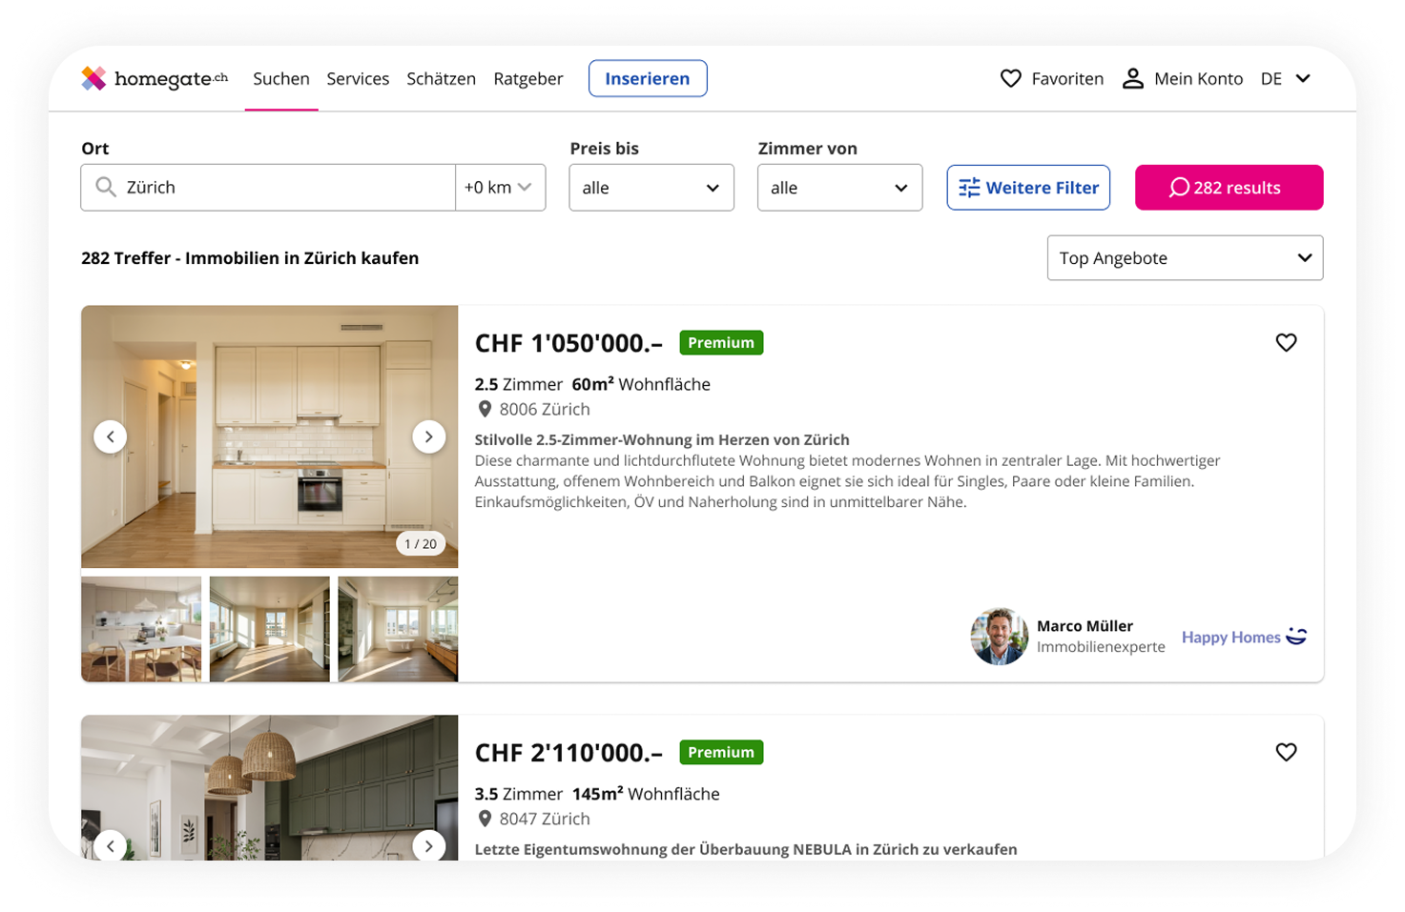This screenshot has width=1405, height=912.
Task: Click location pin next to 8006 Zürich
Action: (485, 409)
